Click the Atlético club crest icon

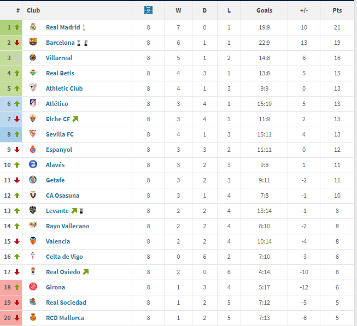[33, 104]
